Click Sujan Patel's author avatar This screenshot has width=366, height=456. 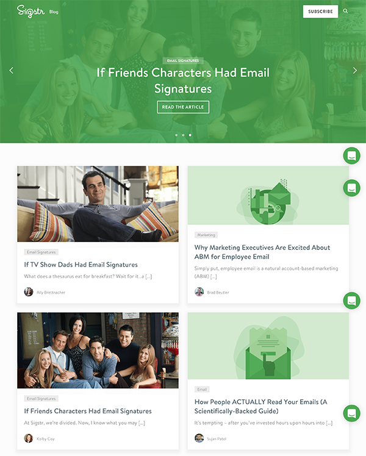click(199, 438)
